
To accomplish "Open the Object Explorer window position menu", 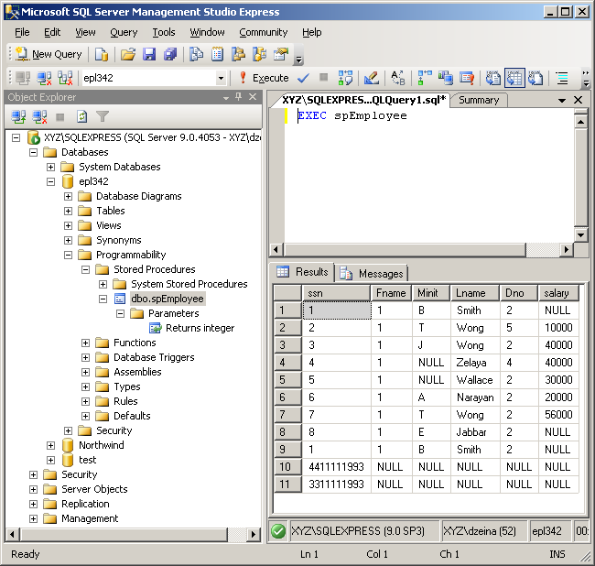I will point(226,98).
